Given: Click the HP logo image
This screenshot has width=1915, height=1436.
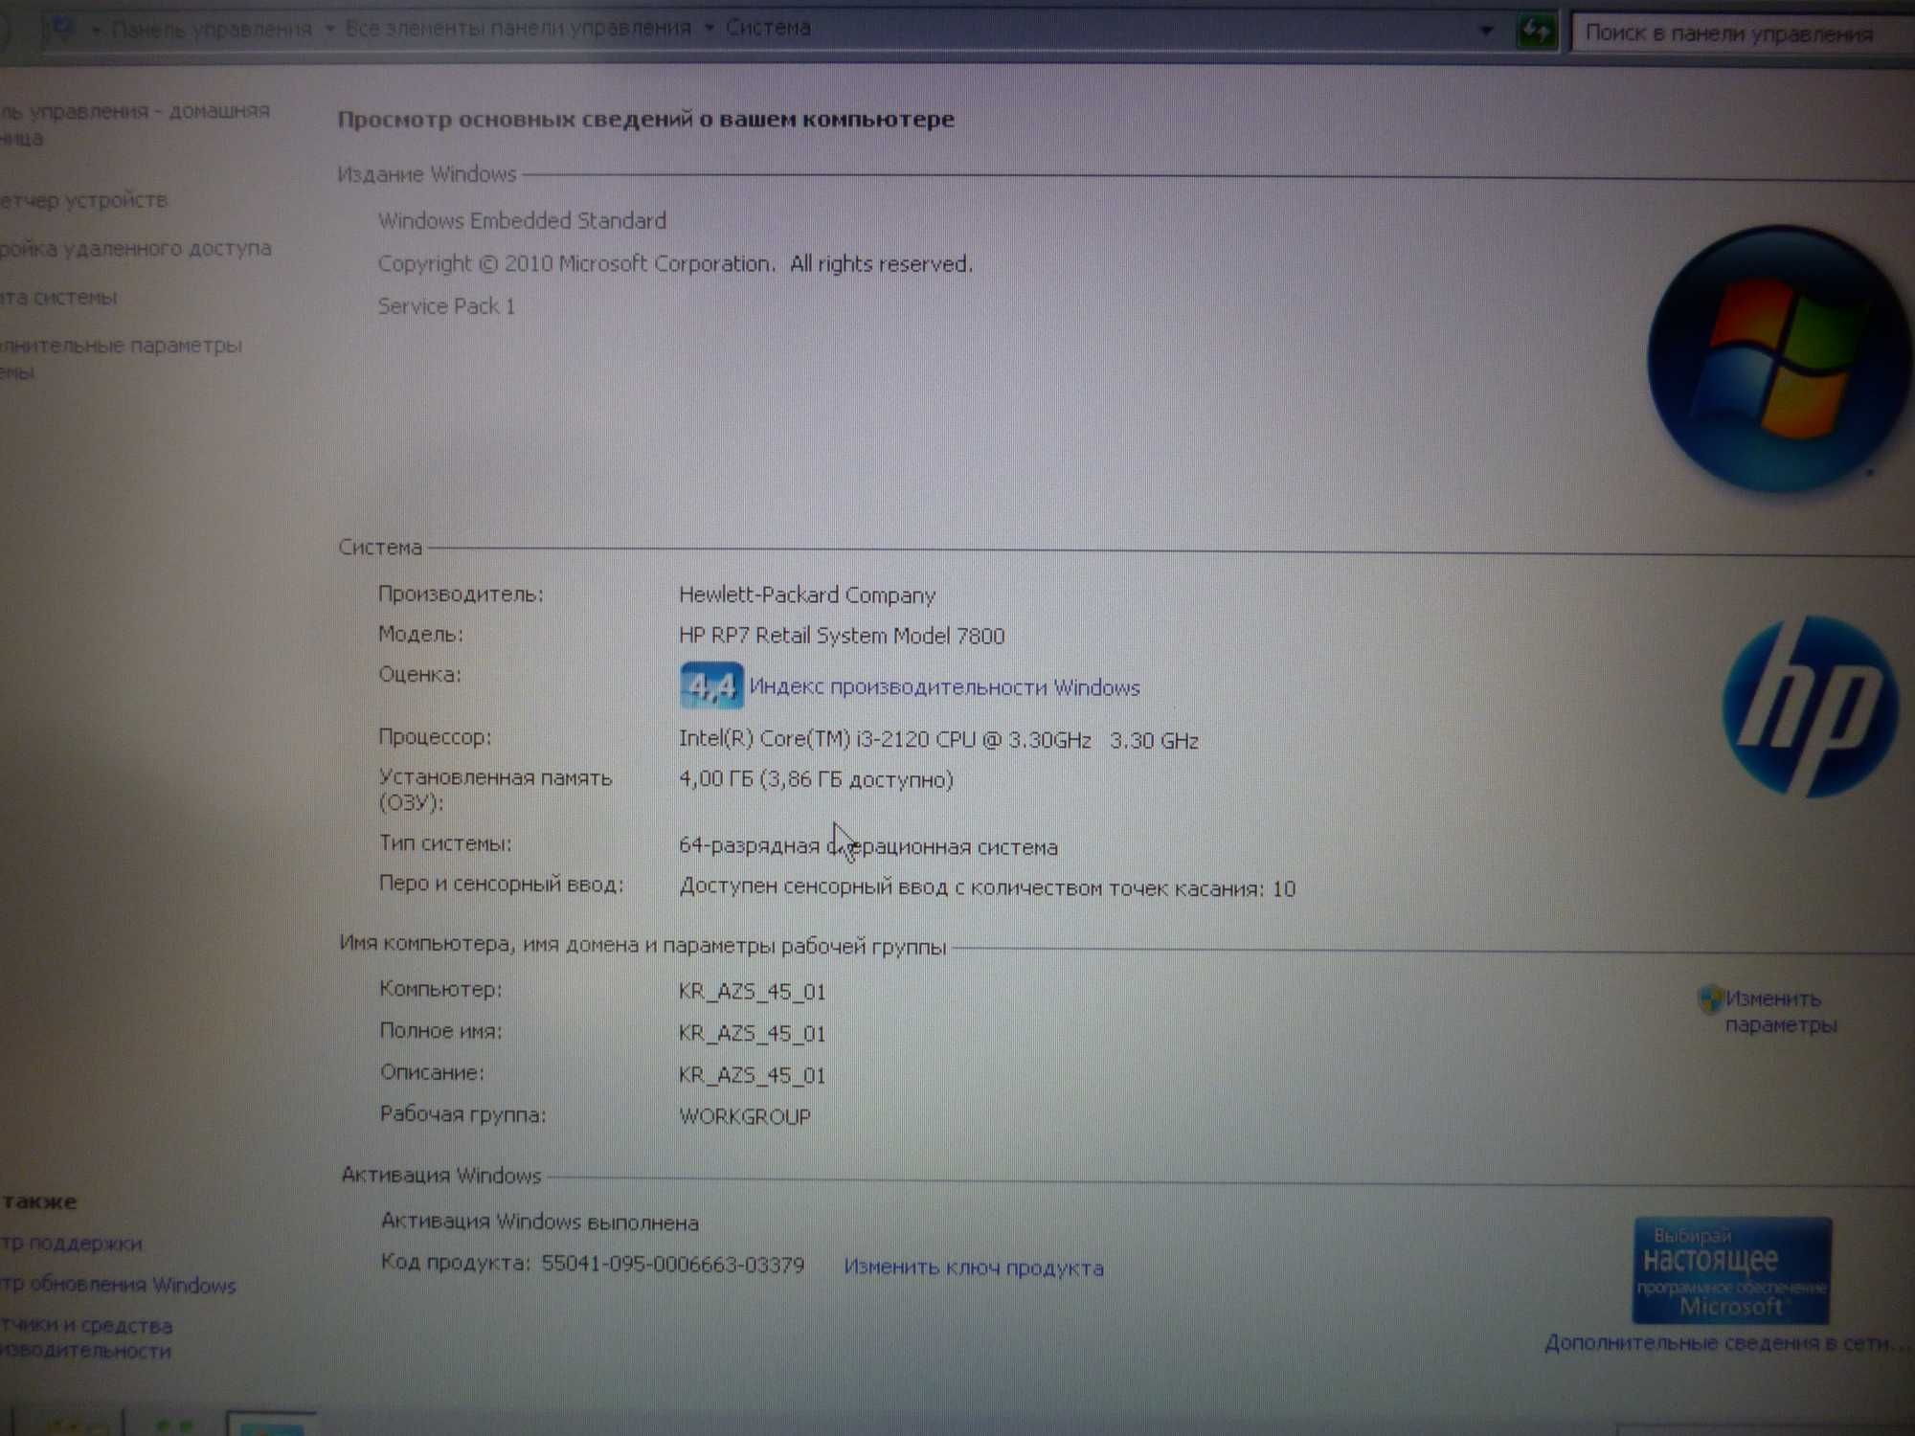Looking at the screenshot, I should tap(1810, 707).
